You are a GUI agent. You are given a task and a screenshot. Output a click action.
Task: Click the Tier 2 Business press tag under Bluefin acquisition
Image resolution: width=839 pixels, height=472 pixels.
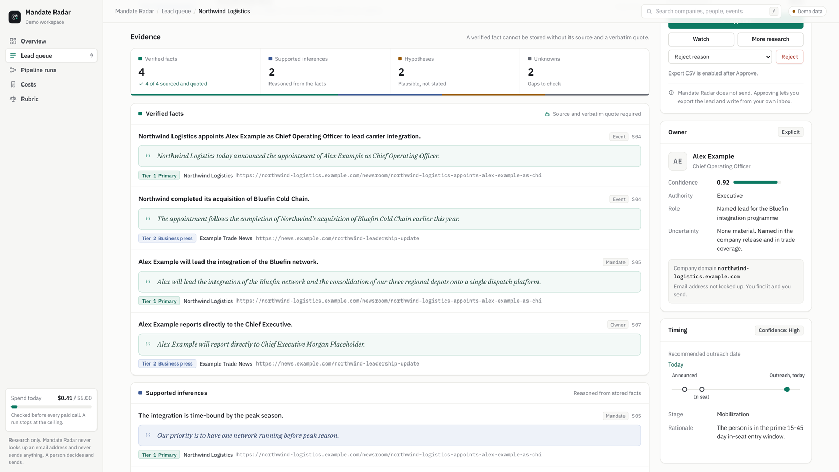pos(167,238)
